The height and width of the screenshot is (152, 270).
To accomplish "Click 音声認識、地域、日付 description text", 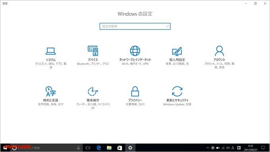I will pos(51,104).
